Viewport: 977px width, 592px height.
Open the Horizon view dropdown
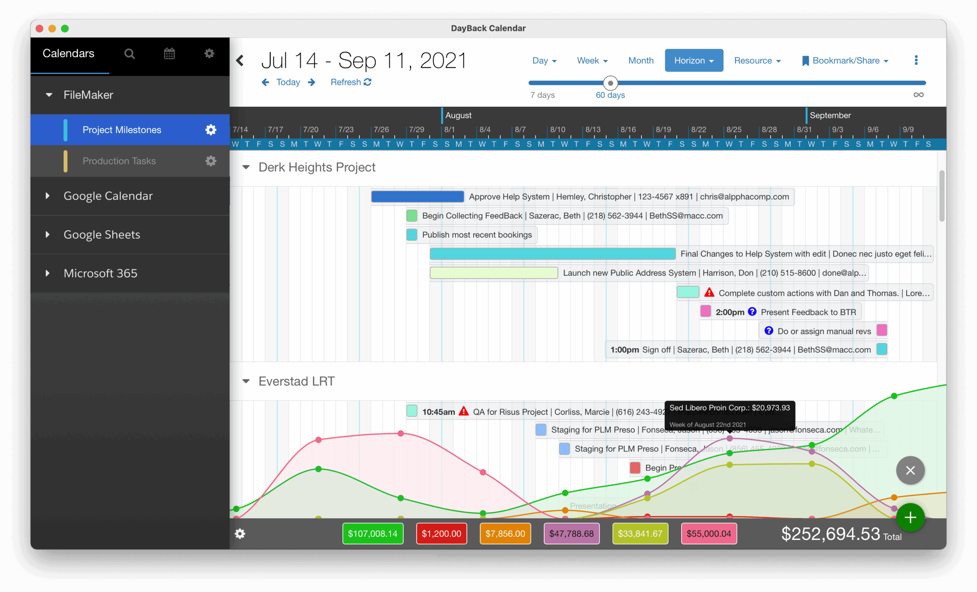693,61
